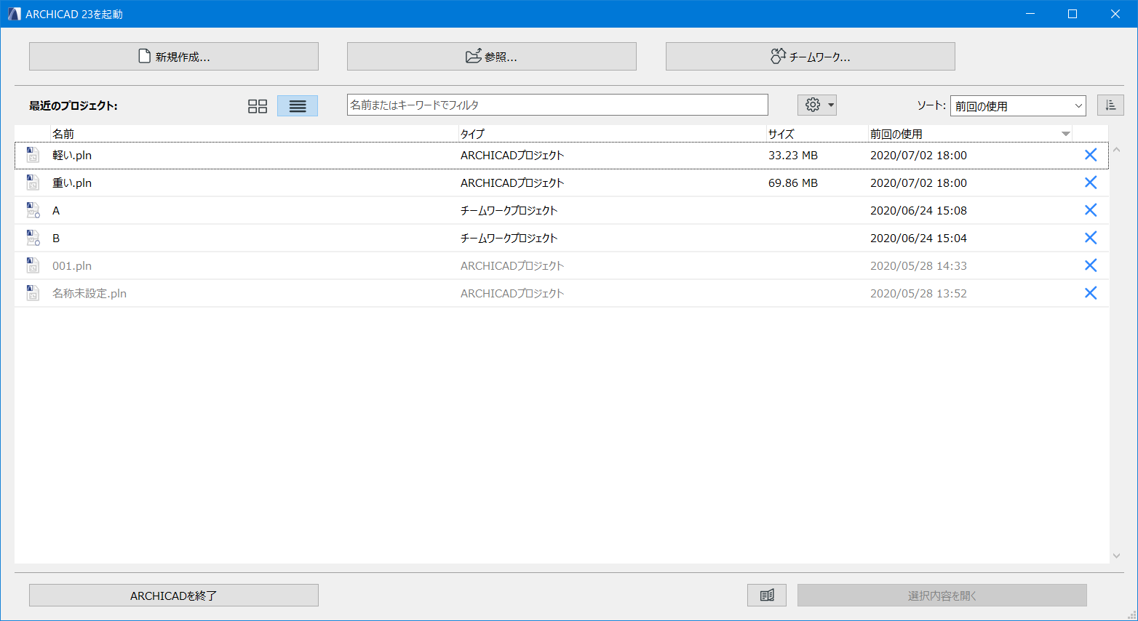Screen dimensions: 1138x621
Task: Switch to list view
Action: click(x=298, y=106)
